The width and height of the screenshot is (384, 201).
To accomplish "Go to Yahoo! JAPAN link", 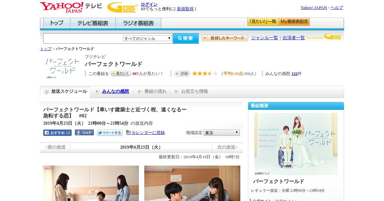I will click(314, 8).
